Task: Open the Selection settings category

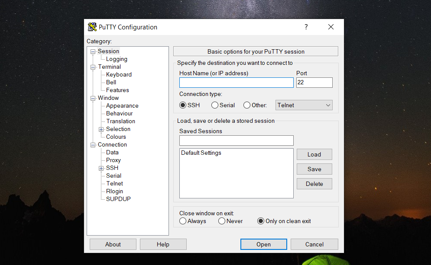Action: click(118, 129)
